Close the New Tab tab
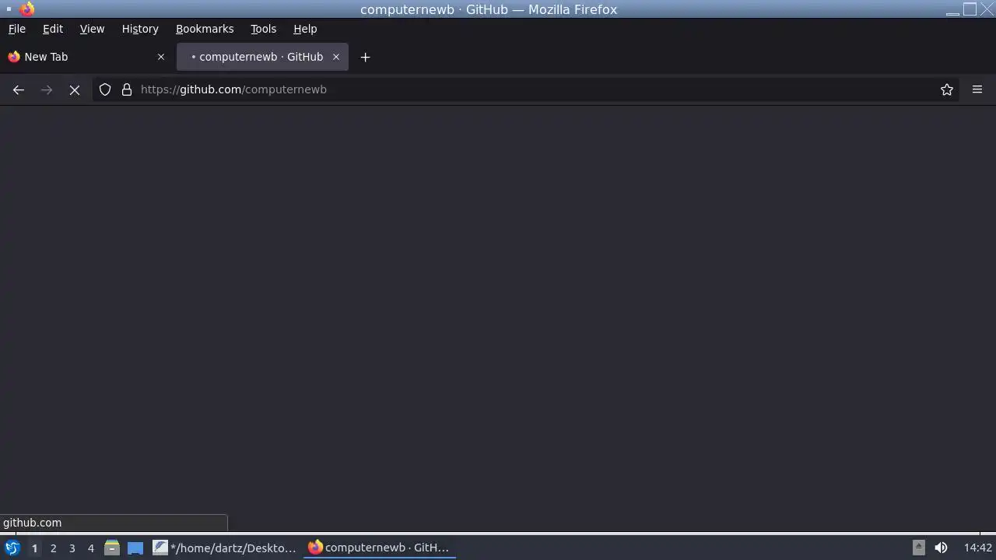Viewport: 996px width, 560px height. coord(161,57)
